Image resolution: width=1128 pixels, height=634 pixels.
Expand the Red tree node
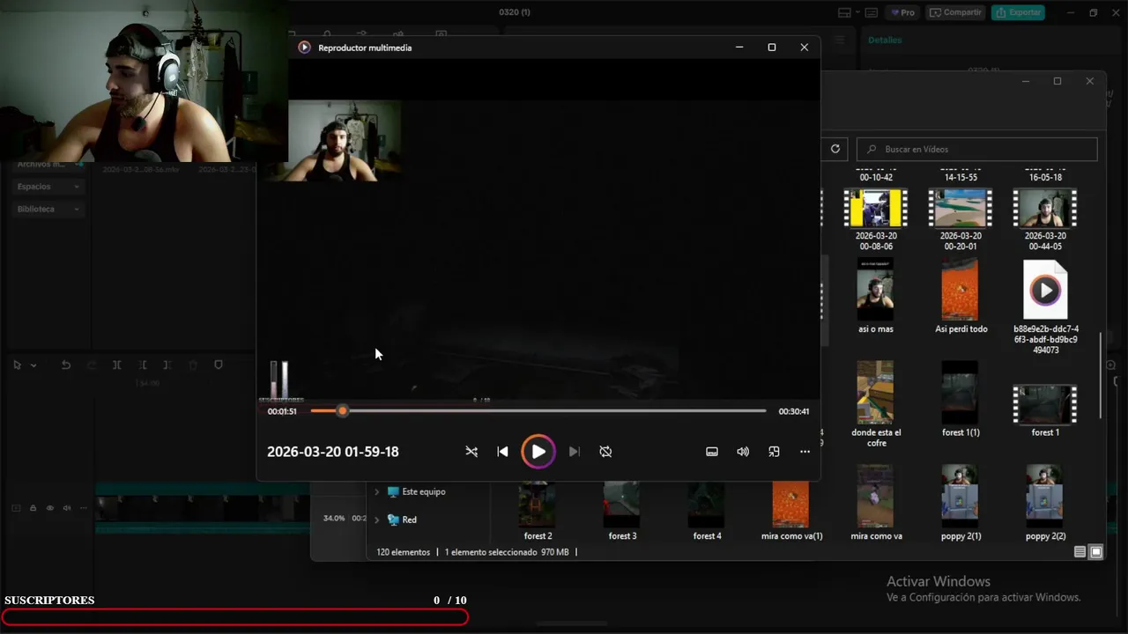click(x=377, y=520)
